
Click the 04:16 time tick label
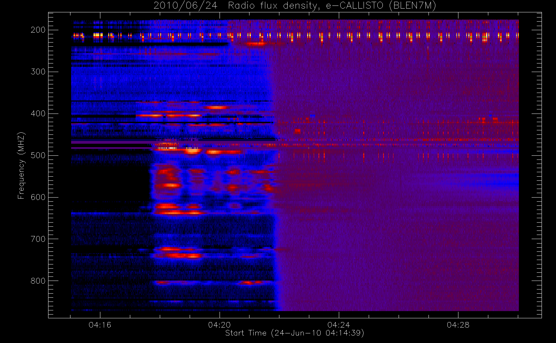(100, 325)
